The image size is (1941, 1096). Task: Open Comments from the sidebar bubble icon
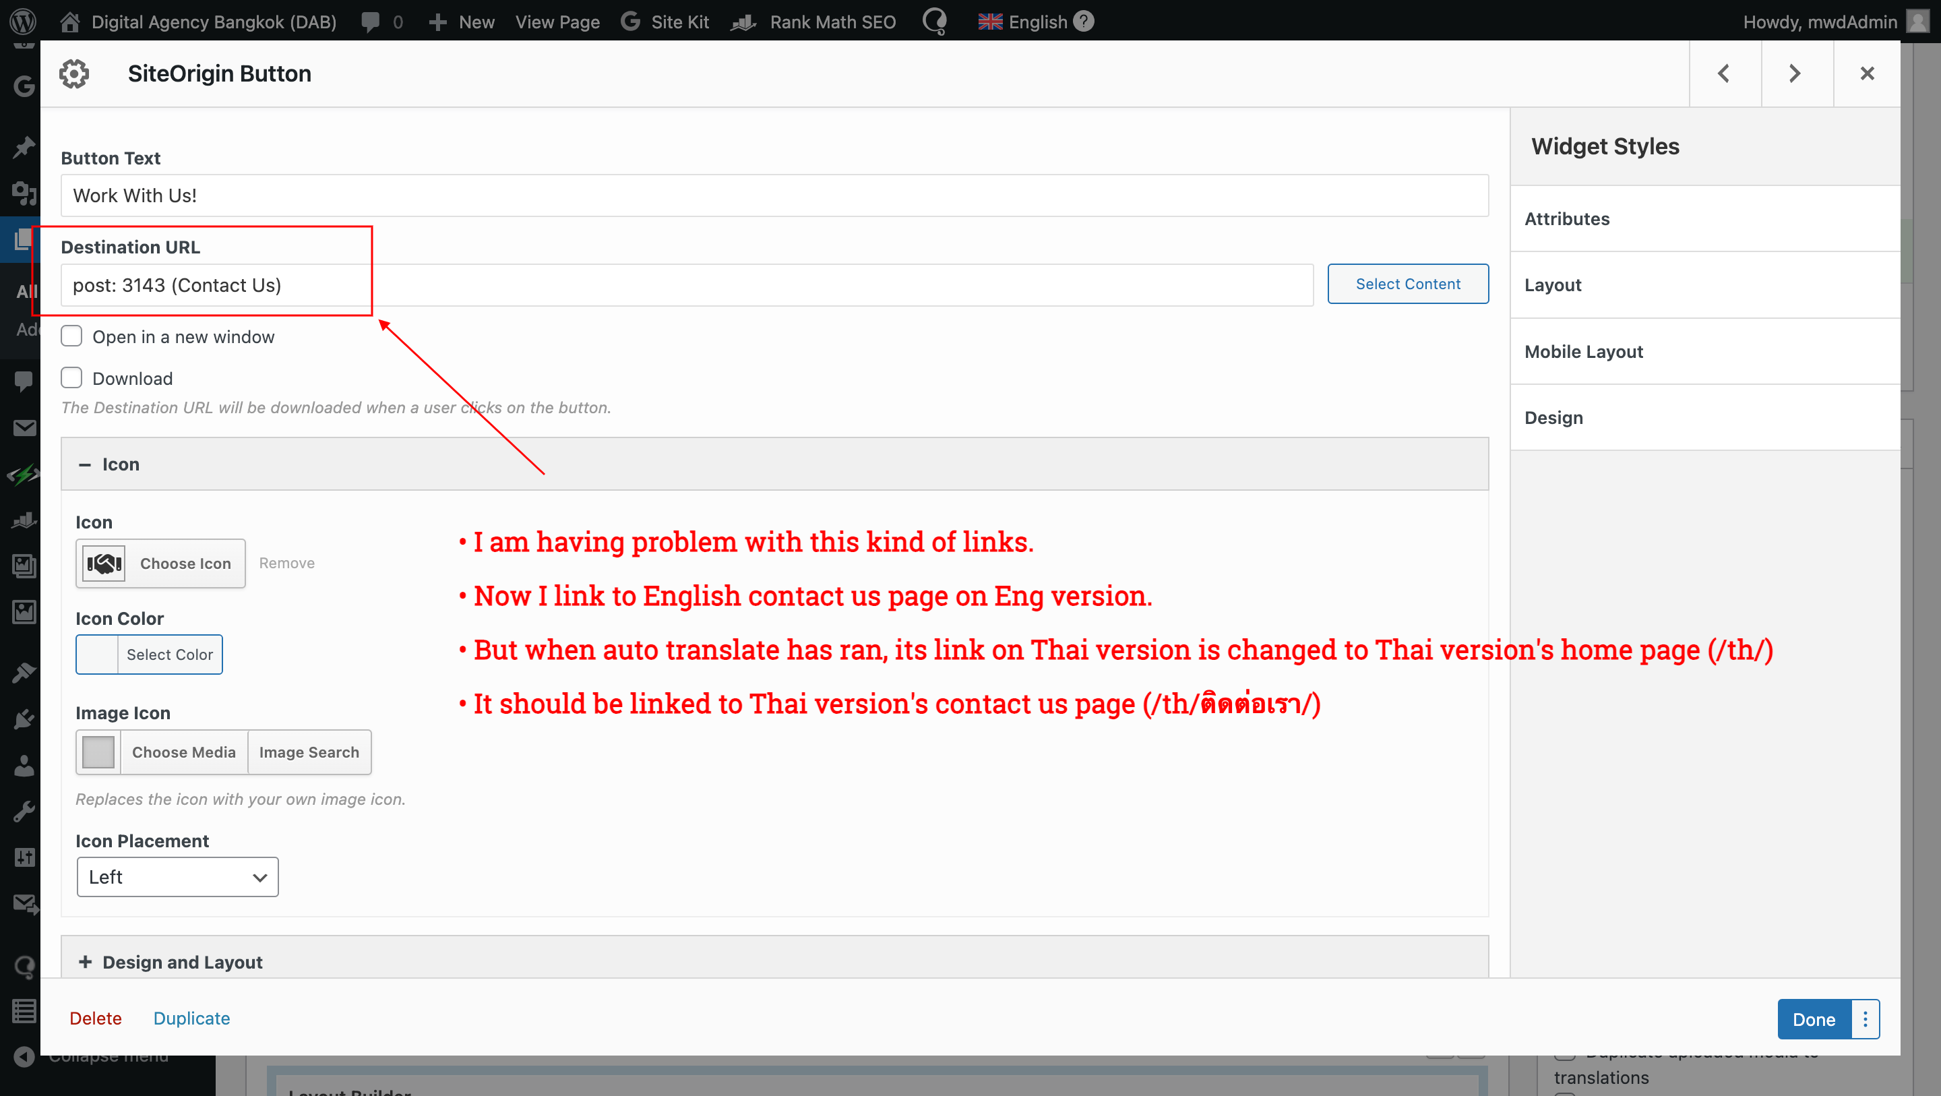point(24,382)
